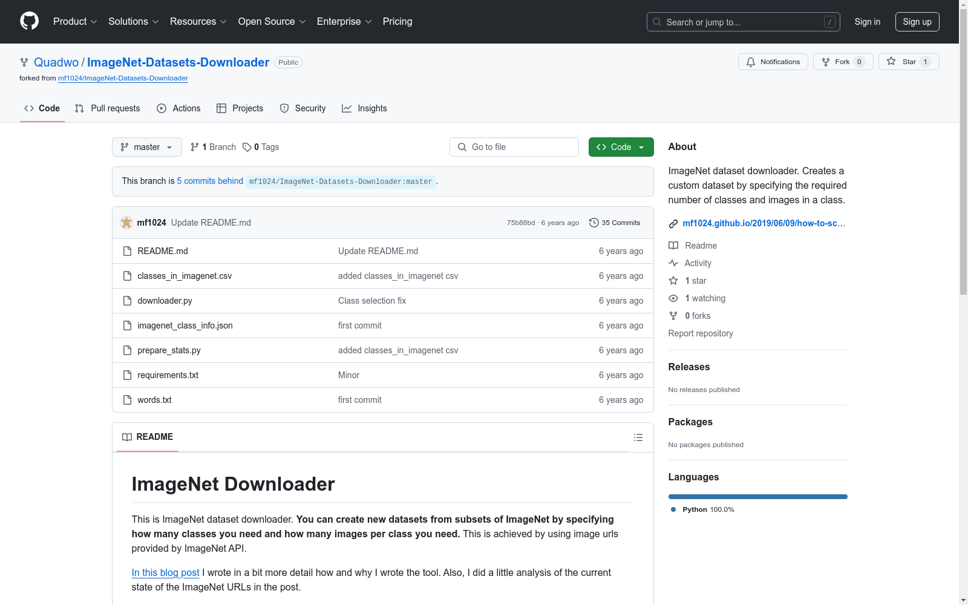Open the README outline icon

(638, 437)
